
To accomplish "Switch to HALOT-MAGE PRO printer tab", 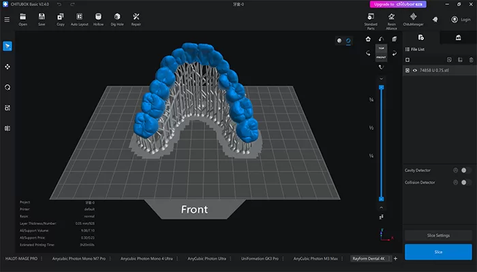I will point(21,258).
